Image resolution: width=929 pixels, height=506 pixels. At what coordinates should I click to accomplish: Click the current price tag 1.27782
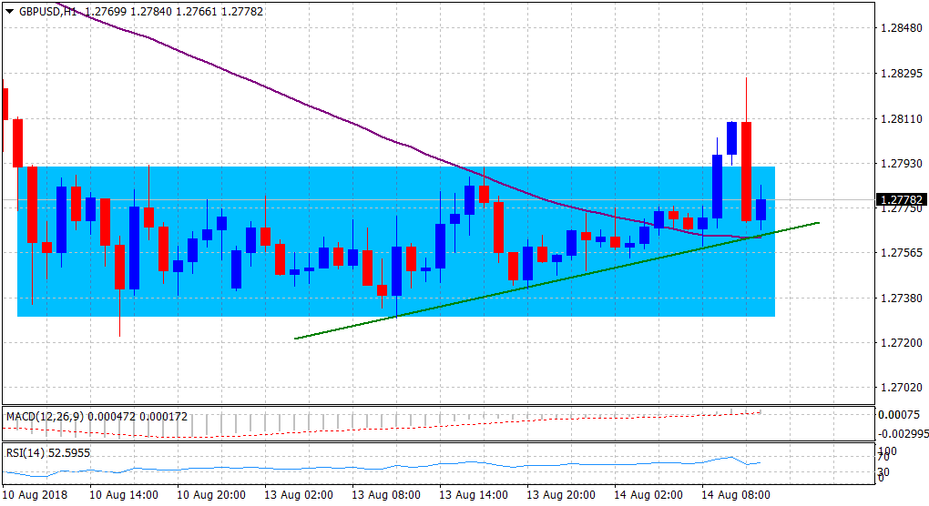coord(900,199)
